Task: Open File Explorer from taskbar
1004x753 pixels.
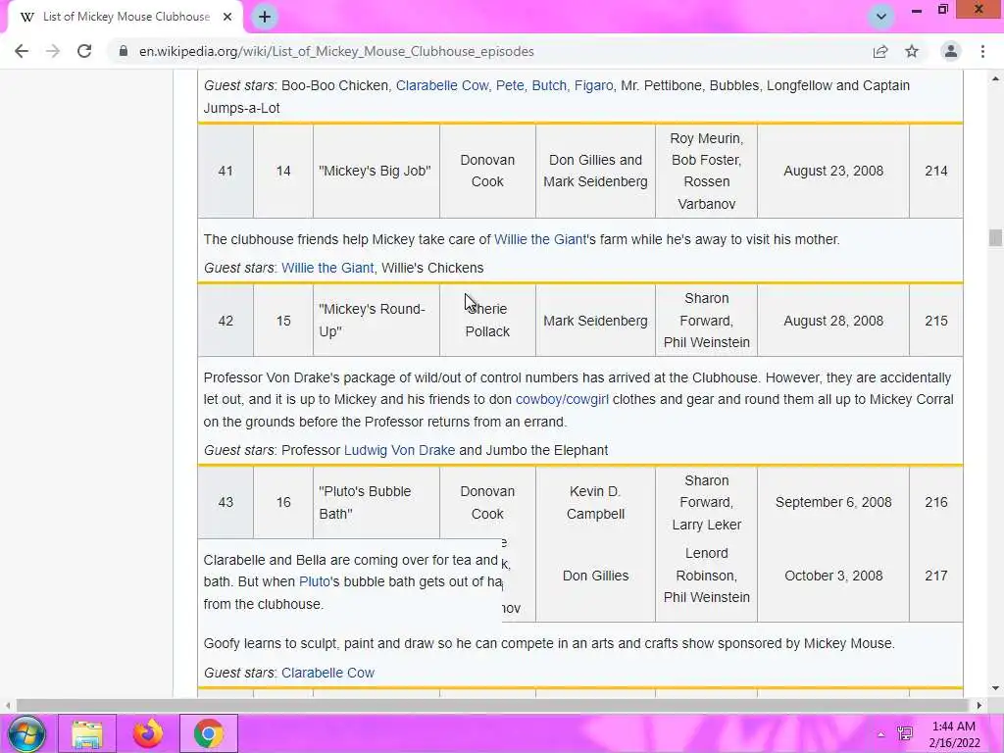Action: tap(87, 733)
